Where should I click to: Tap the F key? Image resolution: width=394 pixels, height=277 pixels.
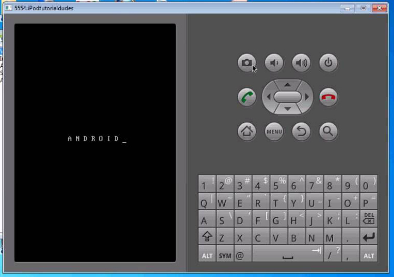261,218
